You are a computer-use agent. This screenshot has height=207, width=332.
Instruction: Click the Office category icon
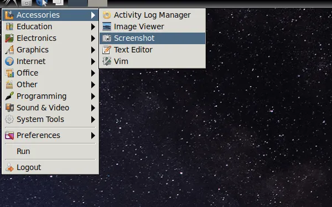tap(9, 73)
